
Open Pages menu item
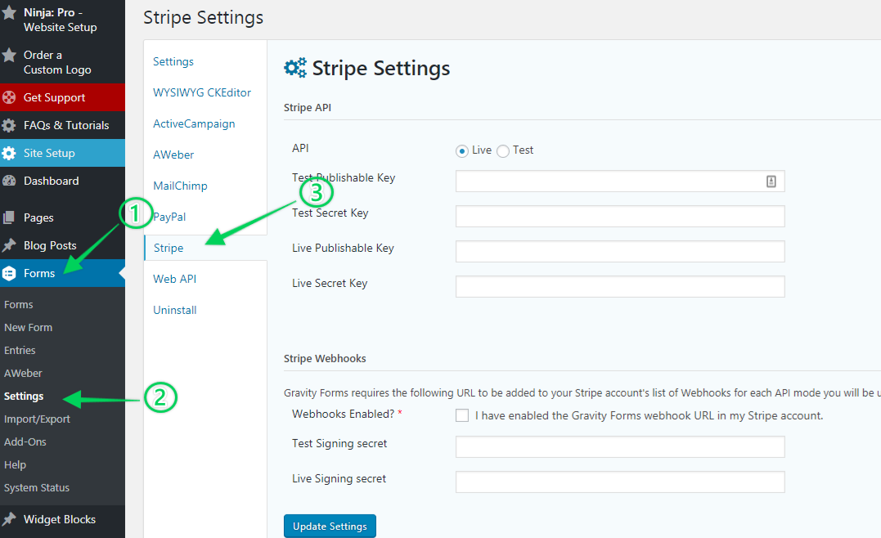click(x=62, y=217)
